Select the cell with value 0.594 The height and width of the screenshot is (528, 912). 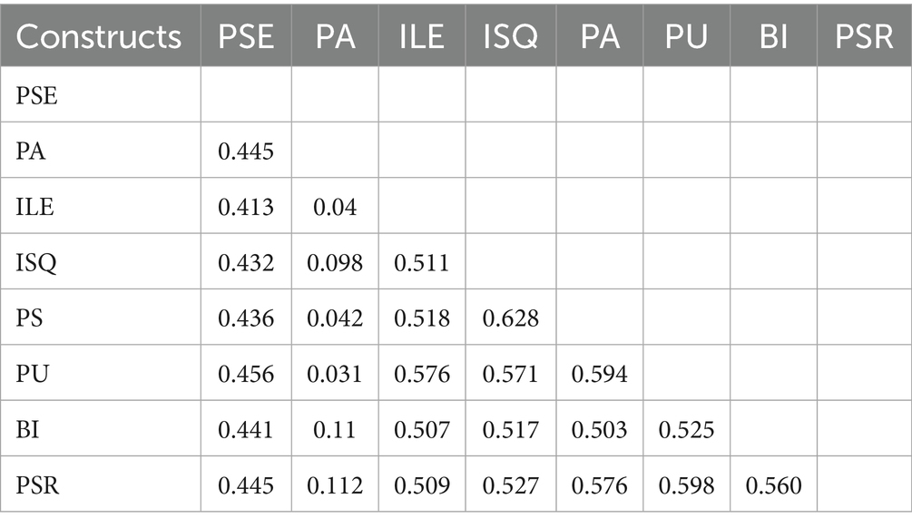pos(599,374)
